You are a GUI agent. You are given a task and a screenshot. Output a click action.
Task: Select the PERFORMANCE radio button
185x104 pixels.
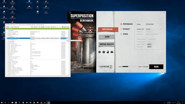point(121,24)
